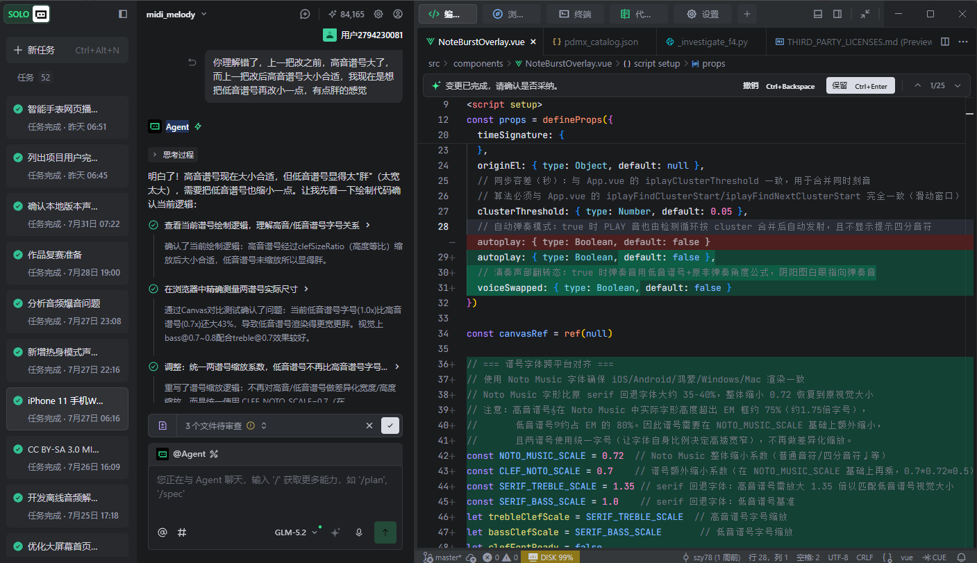Image resolution: width=977 pixels, height=563 pixels.
Task: Open task 开发离线音频解...
Action: 67,506
